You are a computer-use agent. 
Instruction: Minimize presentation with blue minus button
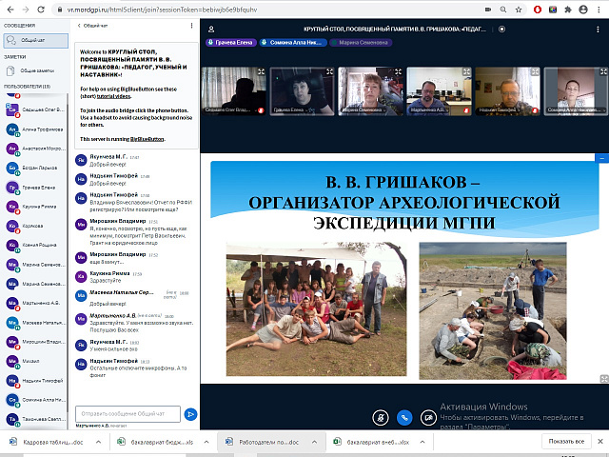coord(601,158)
